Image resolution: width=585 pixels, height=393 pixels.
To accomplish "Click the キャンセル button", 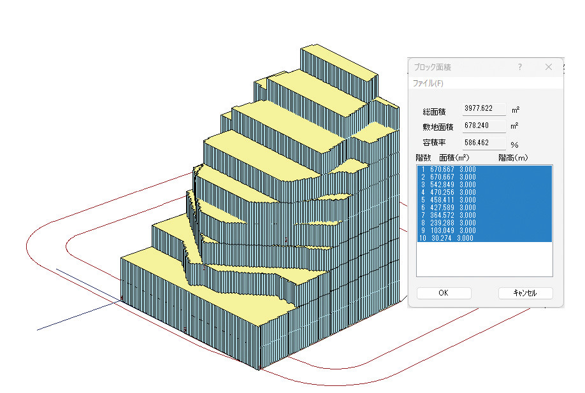I will (x=525, y=293).
